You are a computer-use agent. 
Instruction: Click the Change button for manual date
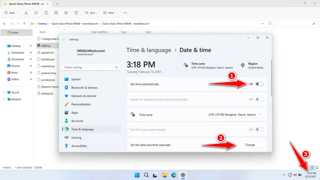point(250,145)
